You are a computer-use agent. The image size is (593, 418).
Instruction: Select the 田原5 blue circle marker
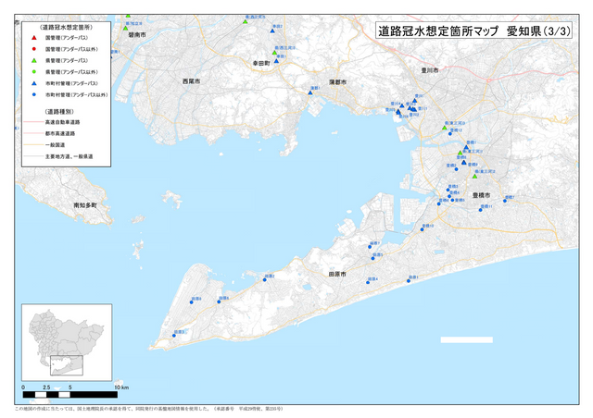point(372,258)
